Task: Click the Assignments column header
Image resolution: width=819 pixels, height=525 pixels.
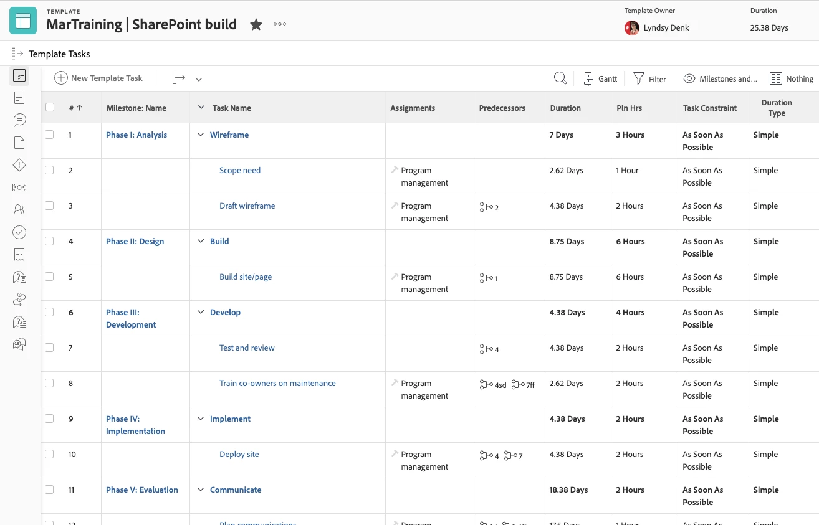Action: click(413, 108)
